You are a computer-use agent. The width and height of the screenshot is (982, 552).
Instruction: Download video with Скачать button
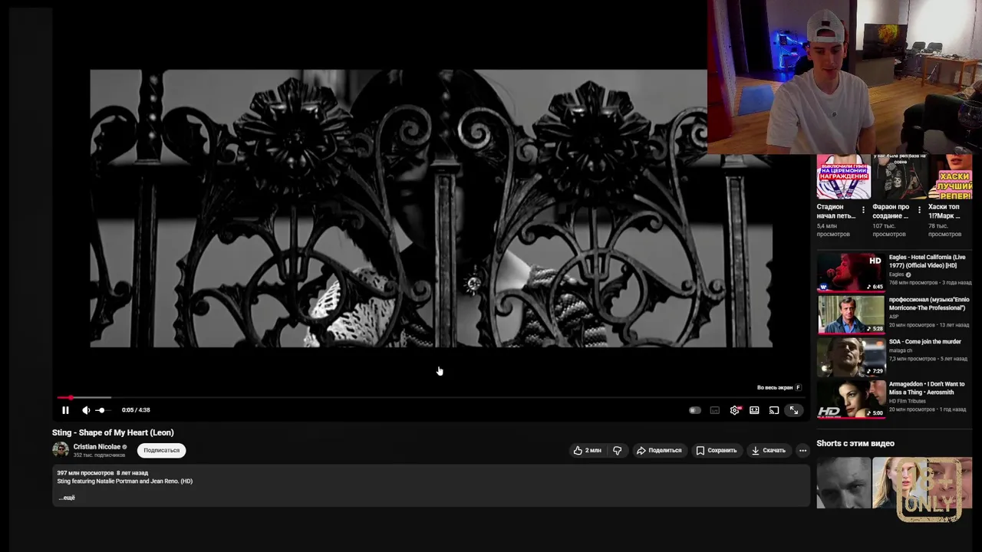point(768,450)
